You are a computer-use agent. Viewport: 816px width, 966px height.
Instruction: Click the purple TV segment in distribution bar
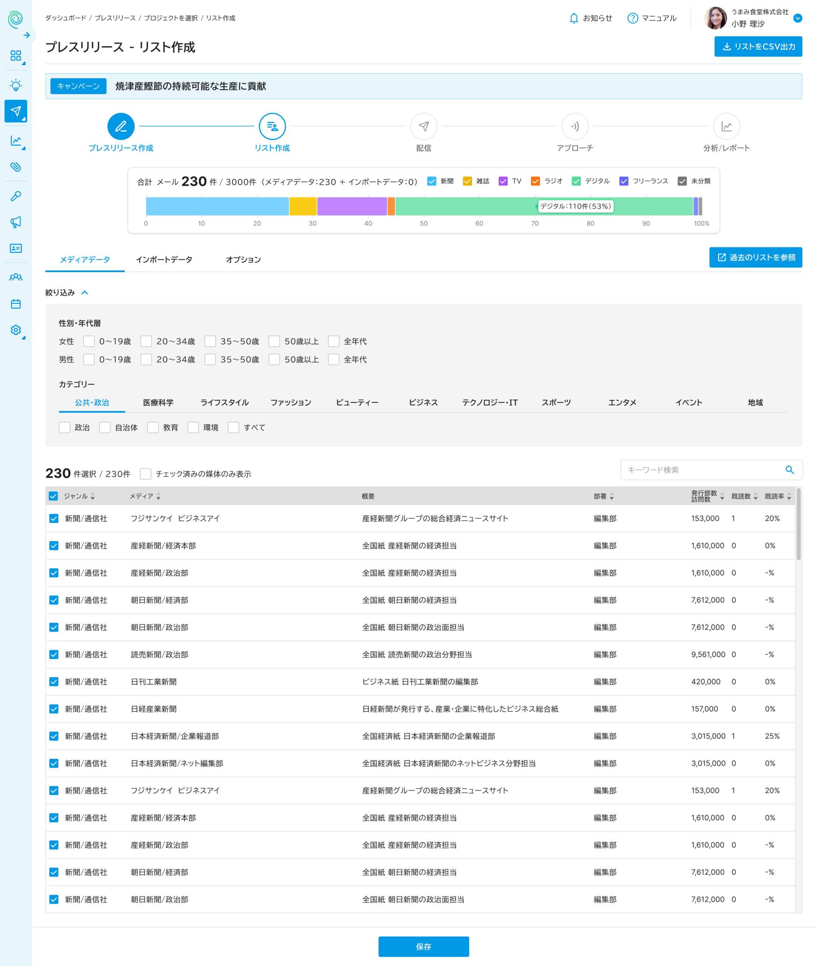[x=352, y=206]
